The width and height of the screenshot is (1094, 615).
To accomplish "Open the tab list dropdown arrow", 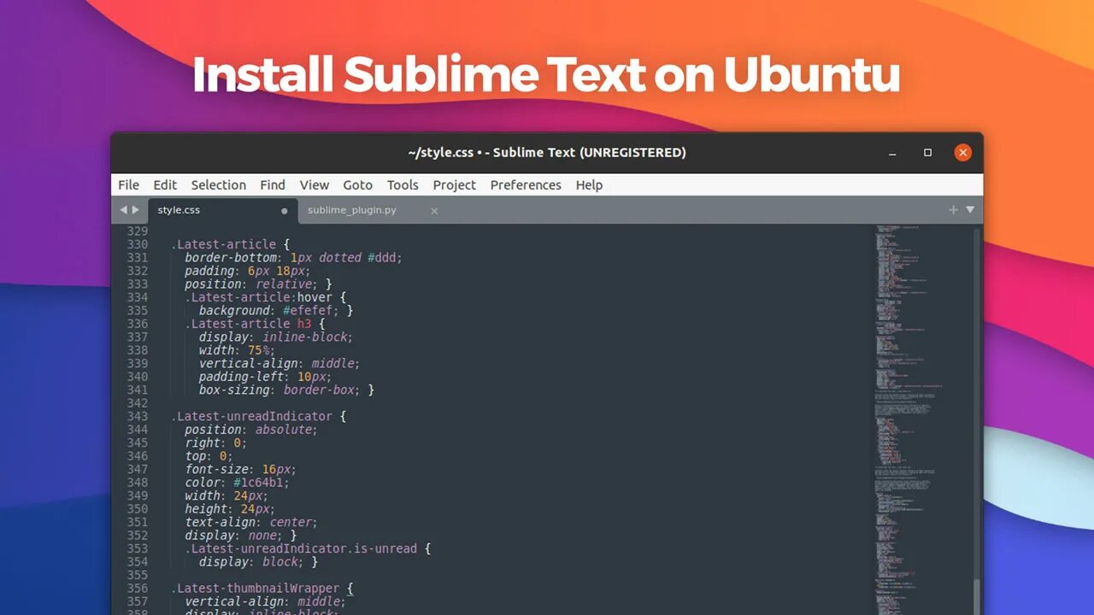I will point(970,209).
